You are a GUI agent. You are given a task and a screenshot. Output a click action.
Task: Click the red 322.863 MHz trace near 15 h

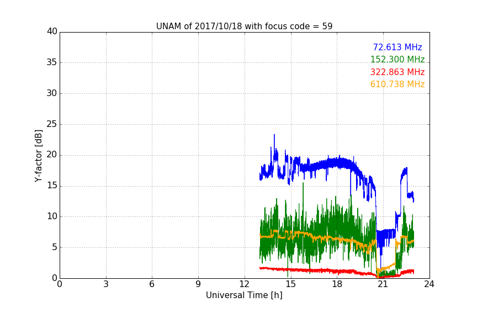tap(291, 269)
